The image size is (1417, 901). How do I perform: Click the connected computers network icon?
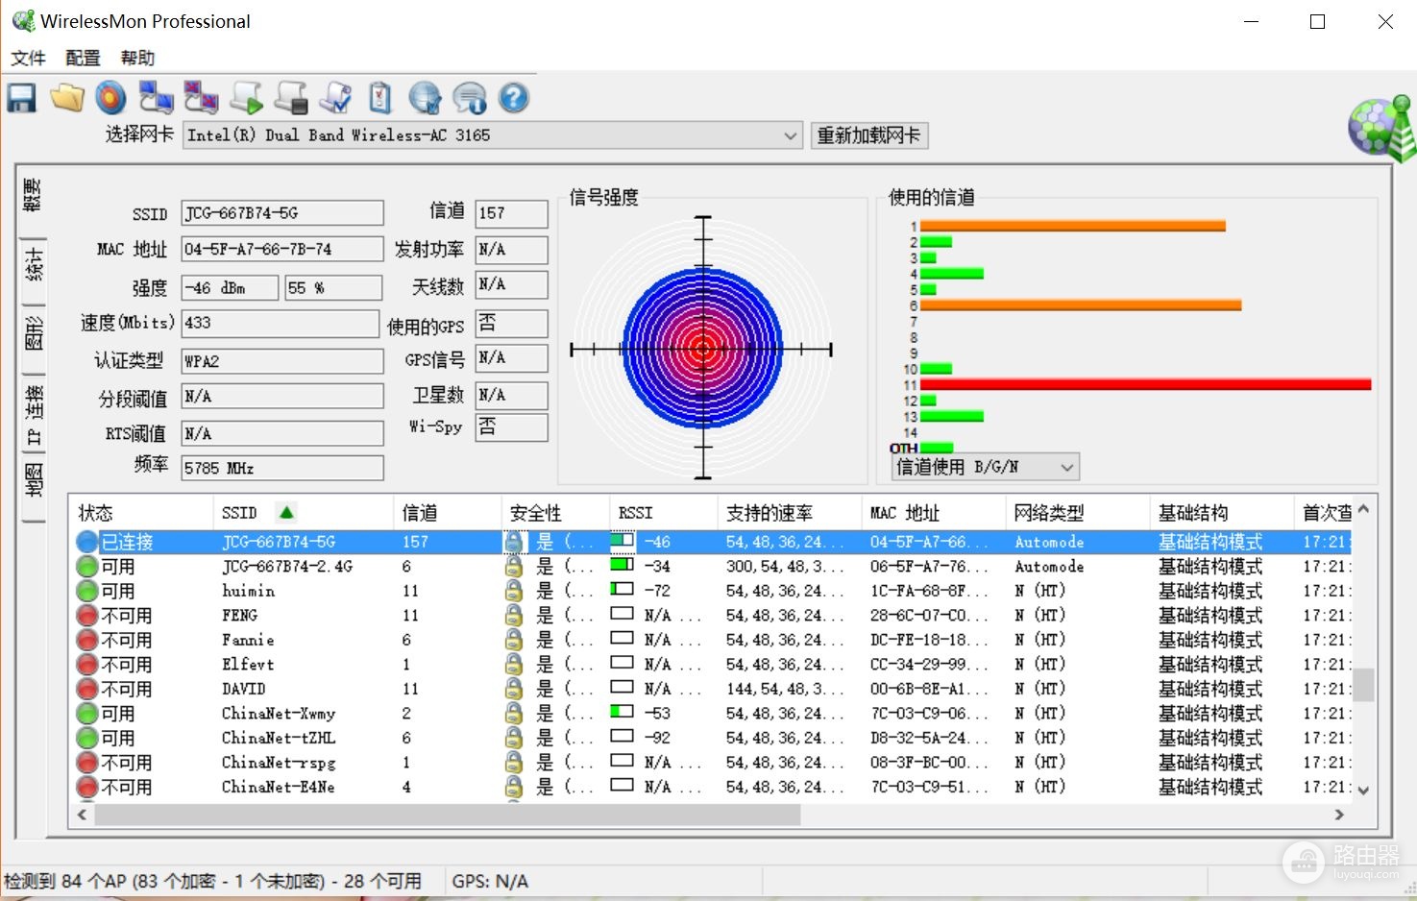point(156,98)
